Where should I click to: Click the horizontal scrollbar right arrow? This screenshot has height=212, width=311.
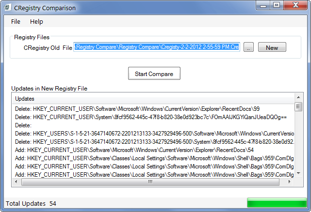[x=289, y=182]
